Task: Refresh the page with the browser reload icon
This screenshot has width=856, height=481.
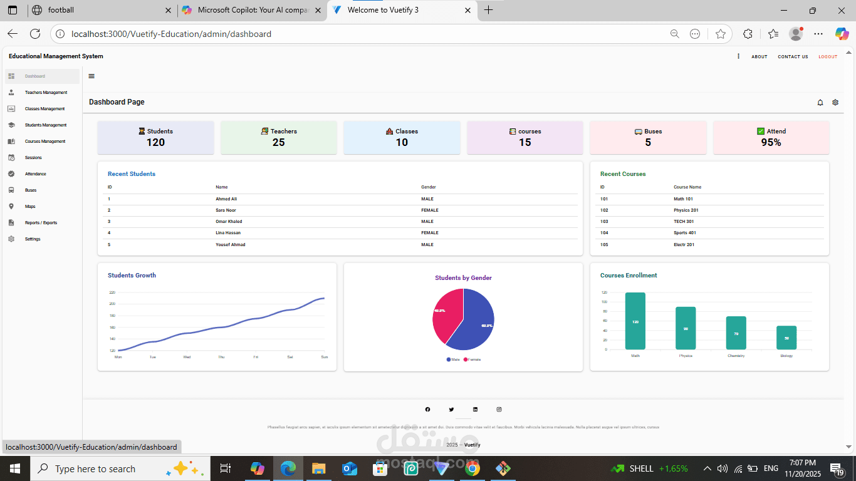Action: [x=35, y=34]
